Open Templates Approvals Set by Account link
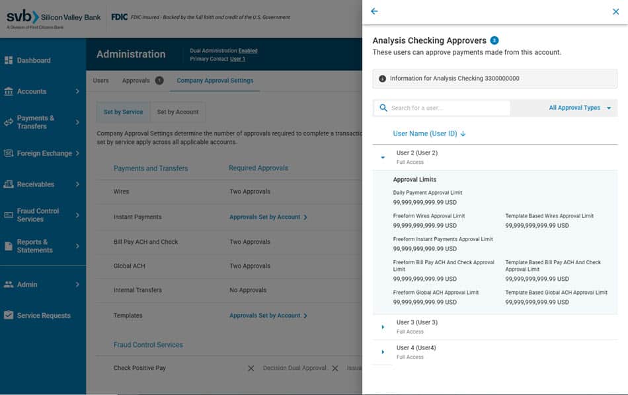 [267, 315]
